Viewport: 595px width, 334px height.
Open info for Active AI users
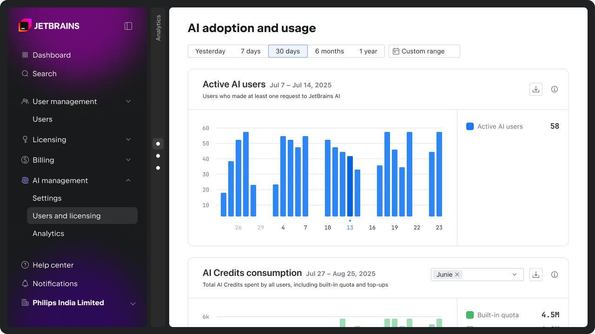coord(554,89)
